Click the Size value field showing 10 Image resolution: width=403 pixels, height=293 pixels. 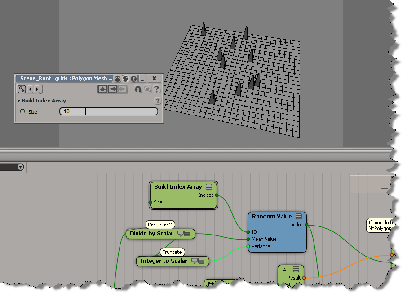[x=72, y=111]
